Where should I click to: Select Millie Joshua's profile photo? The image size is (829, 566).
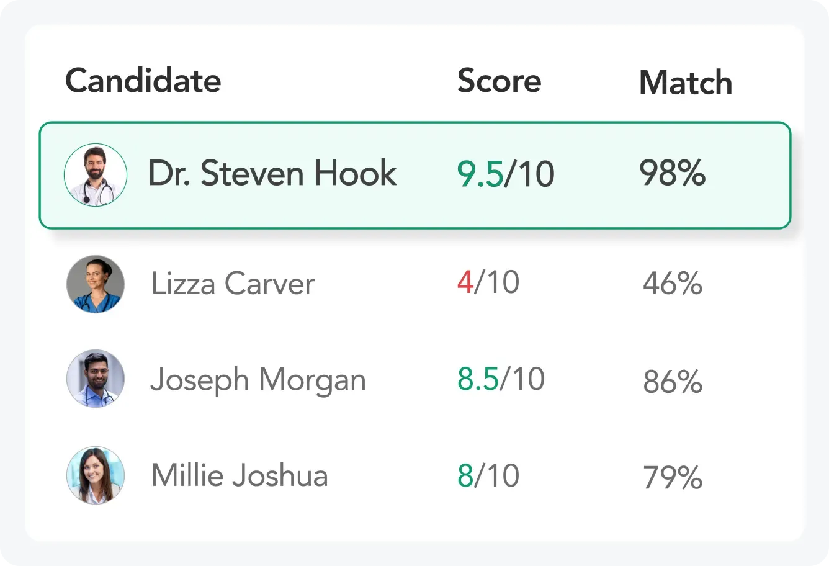[x=96, y=475]
